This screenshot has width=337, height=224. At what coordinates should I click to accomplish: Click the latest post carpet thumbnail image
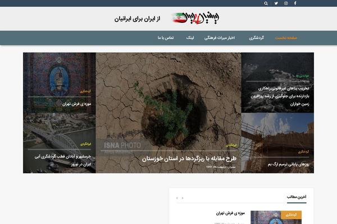pyautogui.click(x=276, y=217)
